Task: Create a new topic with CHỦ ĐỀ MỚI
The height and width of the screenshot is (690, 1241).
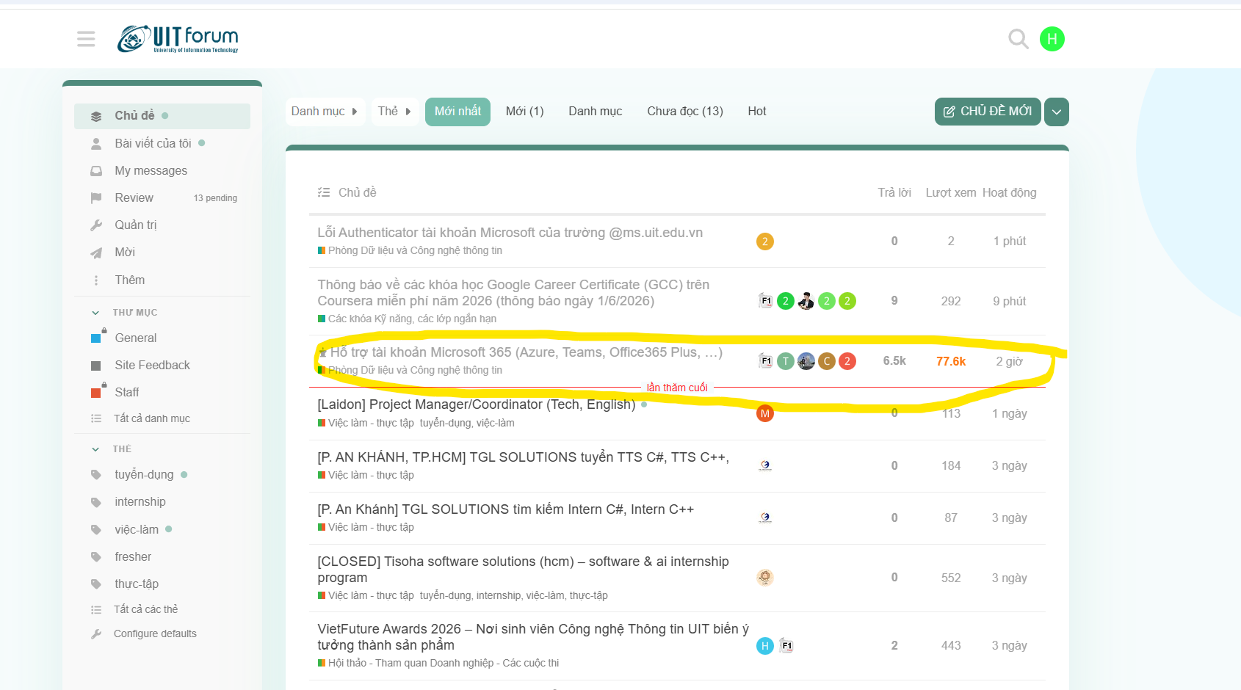Action: coord(988,112)
